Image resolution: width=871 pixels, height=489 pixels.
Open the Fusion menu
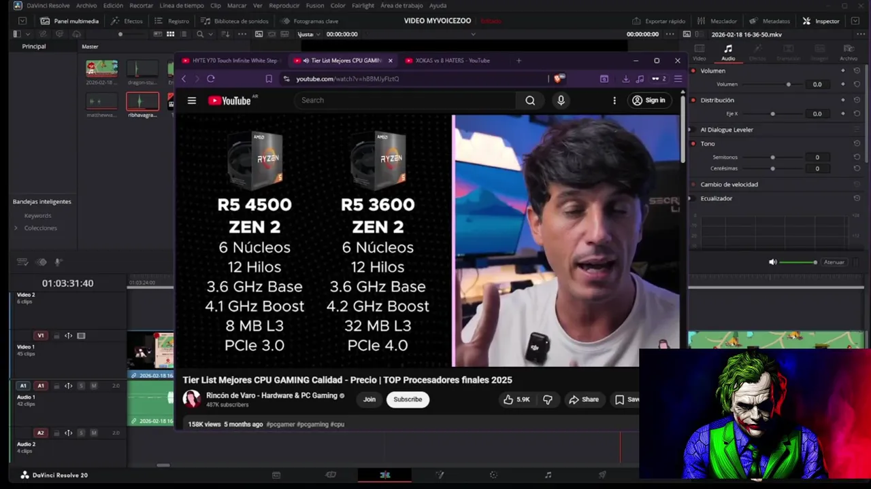click(315, 5)
